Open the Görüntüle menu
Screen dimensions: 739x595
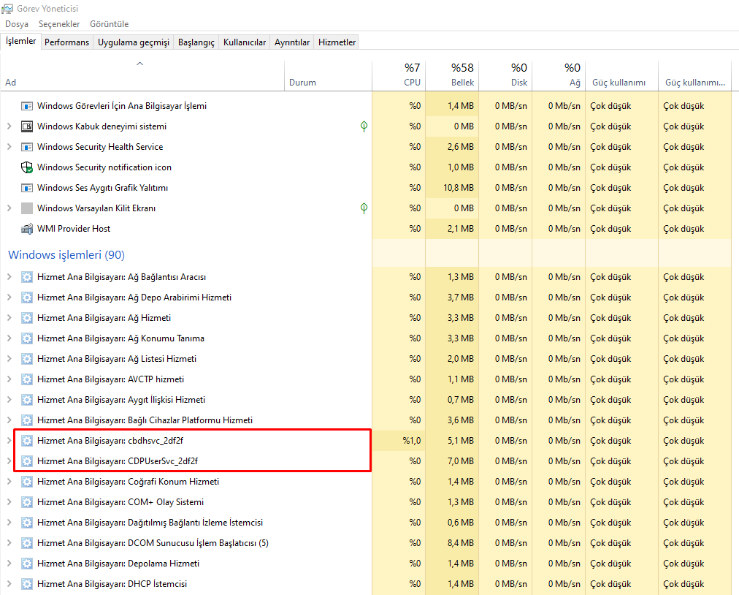109,24
